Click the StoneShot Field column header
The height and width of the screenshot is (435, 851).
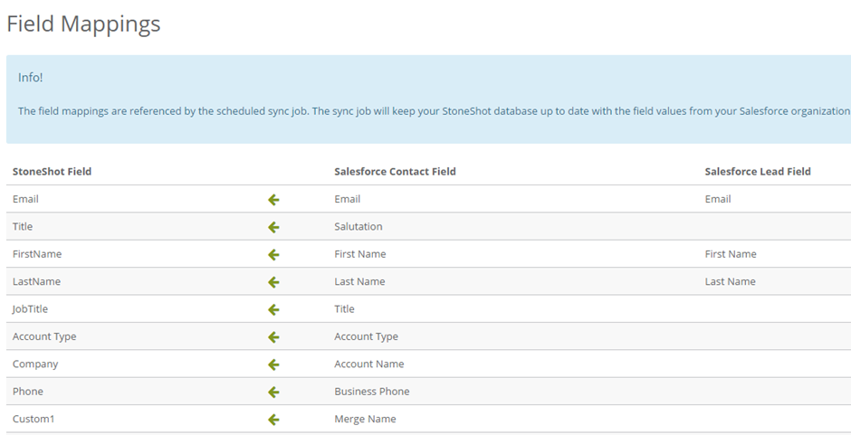(x=53, y=172)
